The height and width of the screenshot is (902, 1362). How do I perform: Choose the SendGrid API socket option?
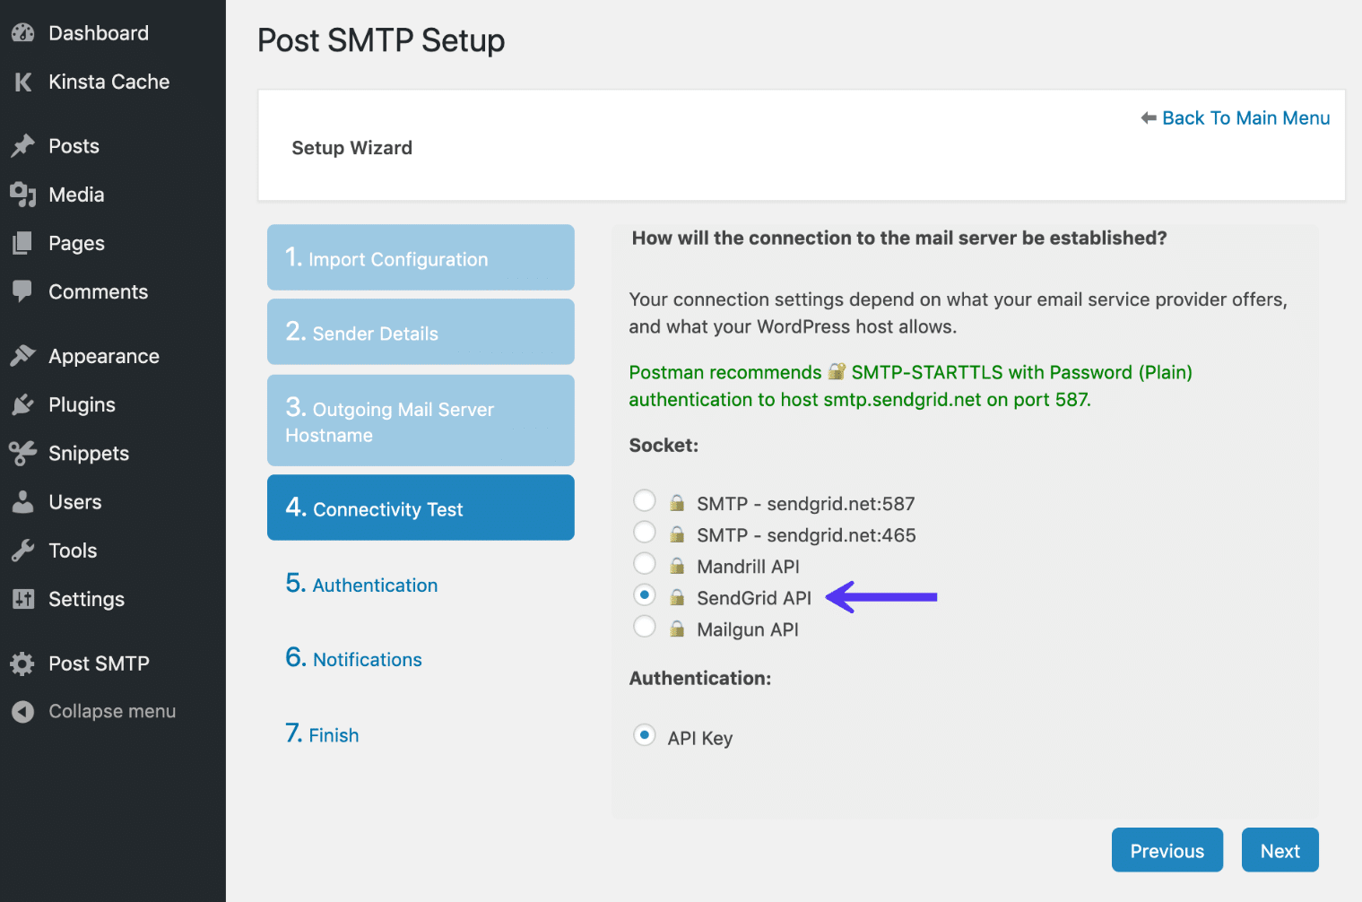645,594
